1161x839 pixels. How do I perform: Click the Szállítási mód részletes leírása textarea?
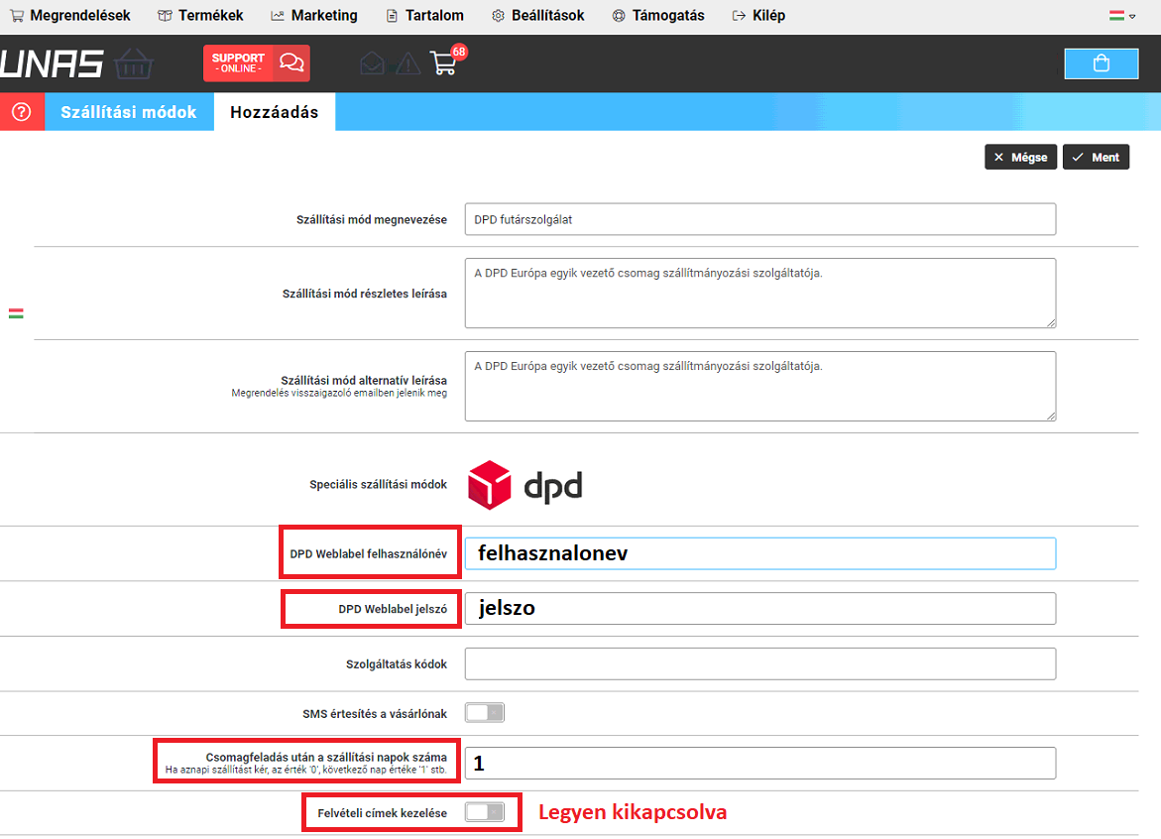coord(759,294)
